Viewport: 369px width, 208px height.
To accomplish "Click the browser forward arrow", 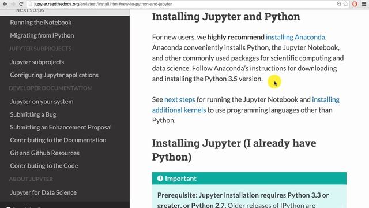I will (13, 4).
